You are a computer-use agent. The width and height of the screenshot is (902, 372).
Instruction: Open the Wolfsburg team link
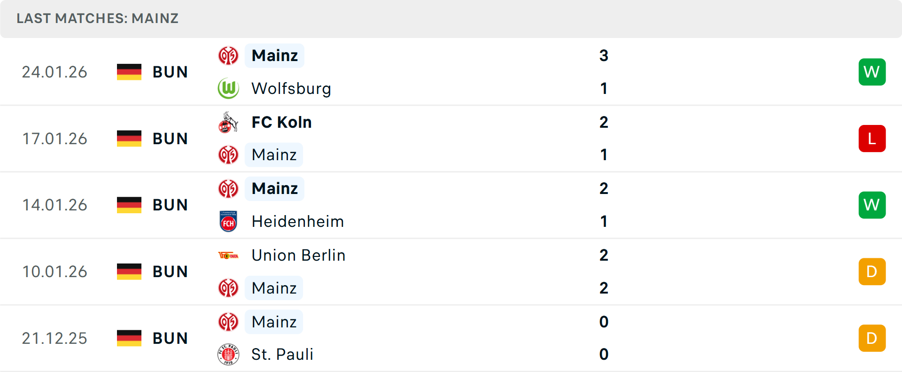point(291,88)
